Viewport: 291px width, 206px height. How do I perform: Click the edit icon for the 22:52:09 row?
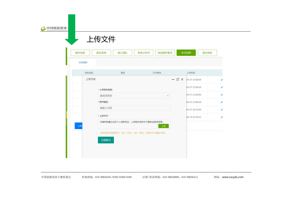coord(221,110)
